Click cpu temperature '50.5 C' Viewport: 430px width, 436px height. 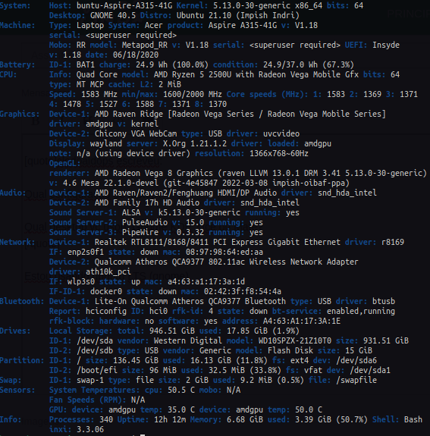tap(181, 391)
